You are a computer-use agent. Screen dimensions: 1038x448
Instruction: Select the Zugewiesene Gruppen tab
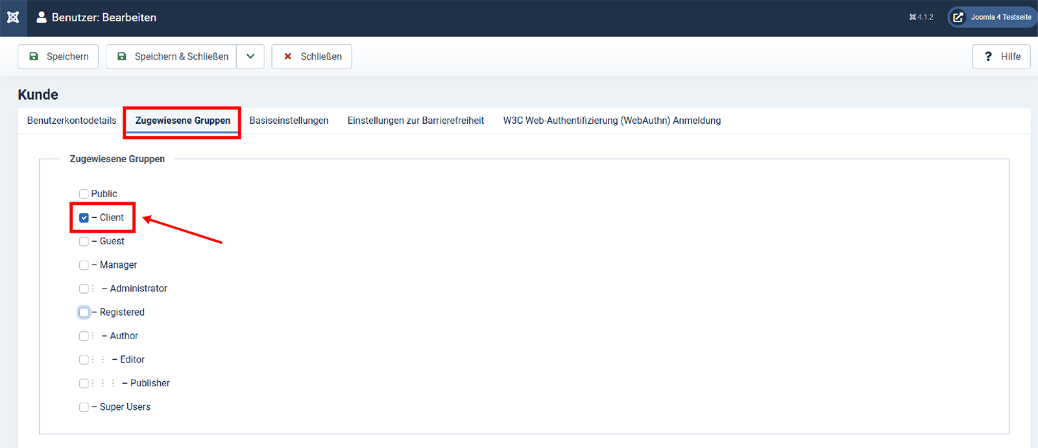click(x=182, y=121)
